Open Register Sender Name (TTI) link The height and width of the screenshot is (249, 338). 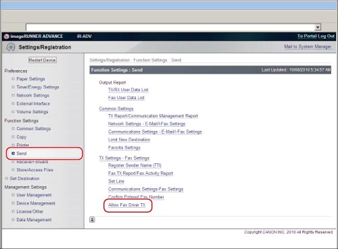[135, 165]
